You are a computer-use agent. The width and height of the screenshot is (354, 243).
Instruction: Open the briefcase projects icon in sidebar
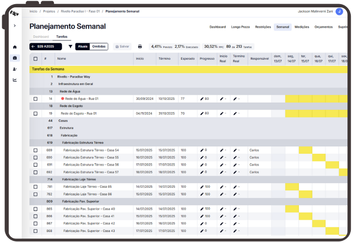15,58
